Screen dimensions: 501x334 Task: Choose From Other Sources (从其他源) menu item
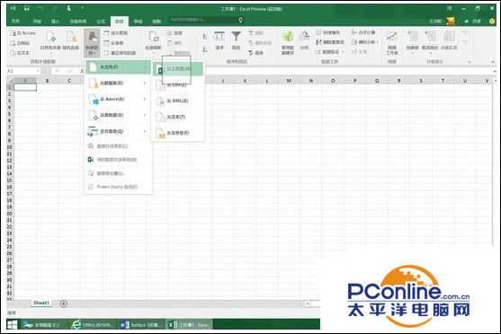pyautogui.click(x=118, y=115)
